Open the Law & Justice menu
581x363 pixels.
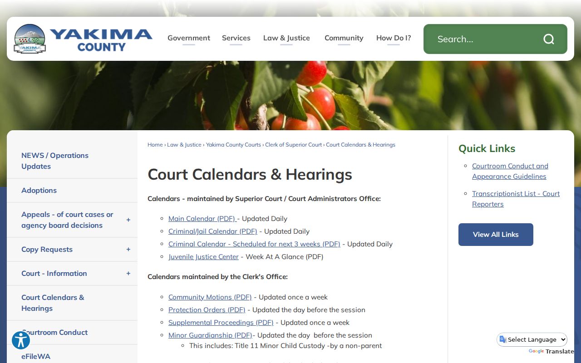pos(286,38)
